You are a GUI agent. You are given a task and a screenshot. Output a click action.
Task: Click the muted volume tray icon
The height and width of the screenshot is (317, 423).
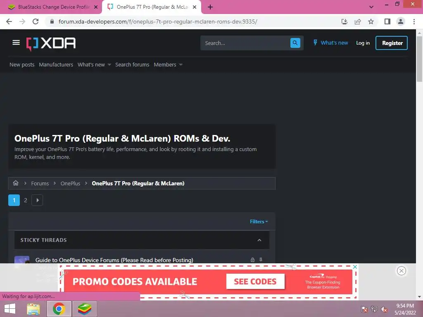point(384,309)
